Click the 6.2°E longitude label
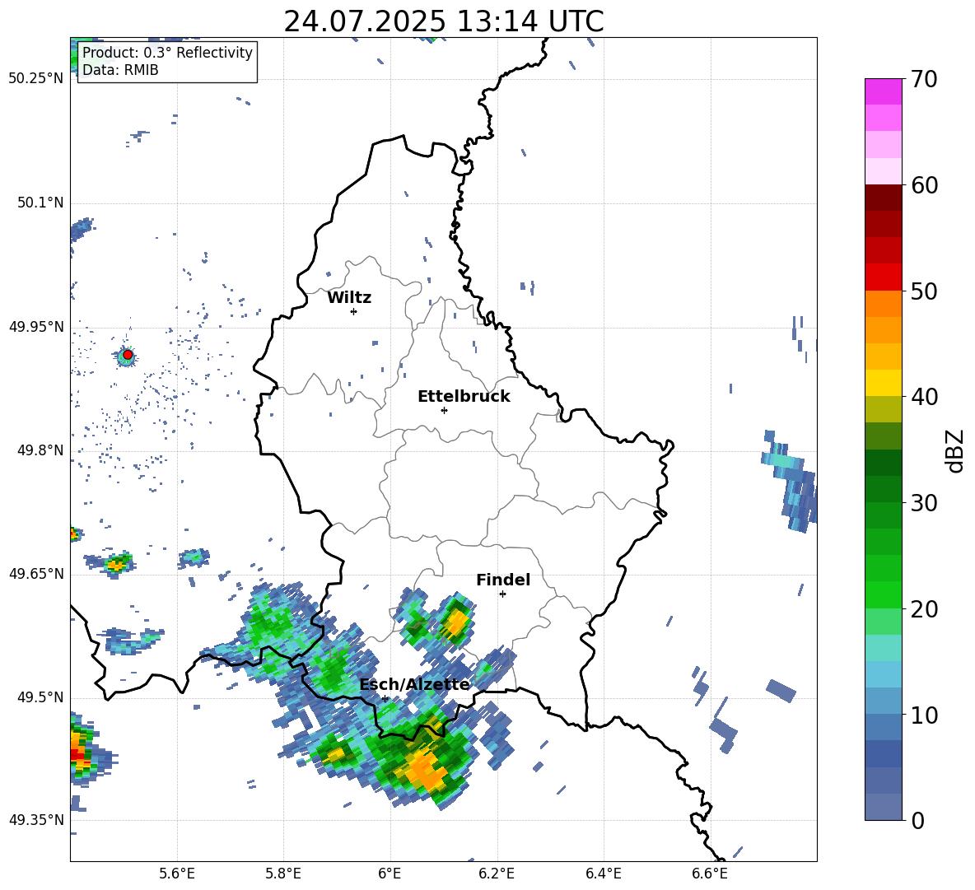975x890 pixels. click(497, 874)
